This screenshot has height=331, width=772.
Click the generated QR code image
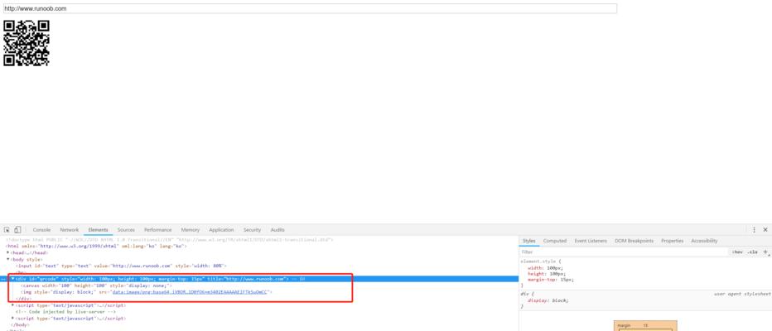click(27, 43)
